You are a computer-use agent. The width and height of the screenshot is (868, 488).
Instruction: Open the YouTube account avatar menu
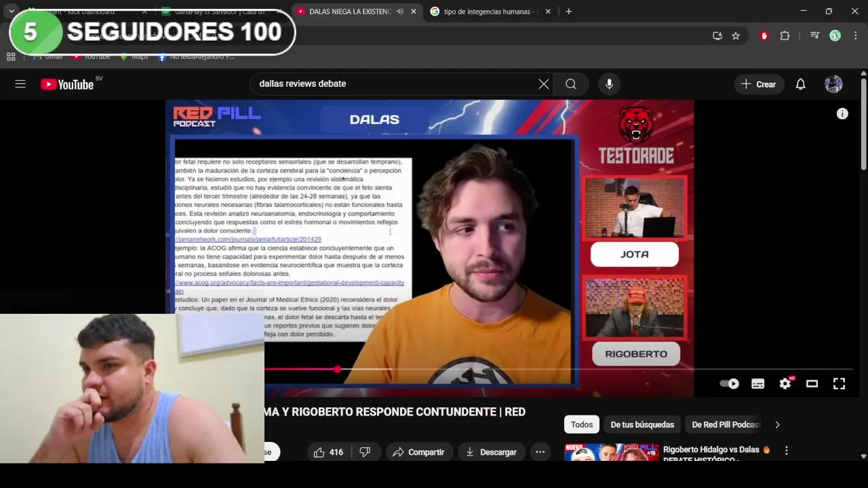(833, 84)
